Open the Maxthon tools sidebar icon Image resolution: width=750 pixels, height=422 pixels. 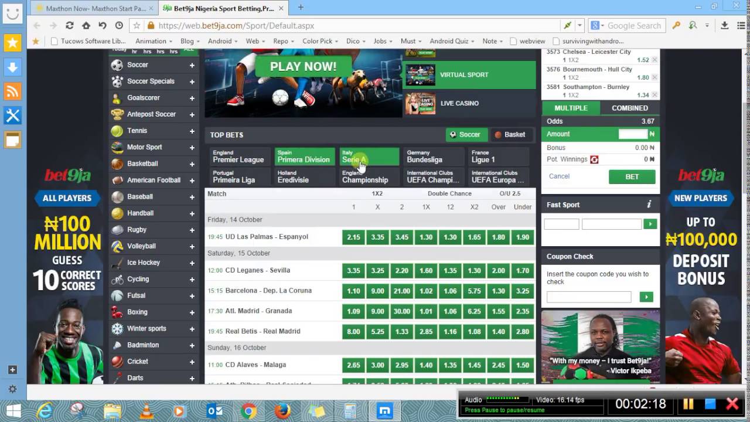pyautogui.click(x=13, y=115)
